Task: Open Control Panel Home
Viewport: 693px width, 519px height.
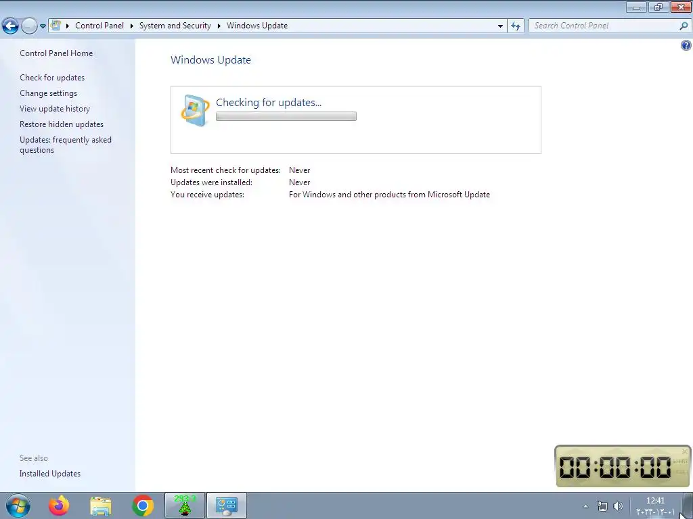Action: [x=56, y=53]
